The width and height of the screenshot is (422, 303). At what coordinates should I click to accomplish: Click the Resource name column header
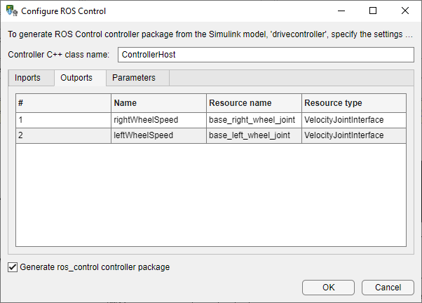pyautogui.click(x=254, y=103)
